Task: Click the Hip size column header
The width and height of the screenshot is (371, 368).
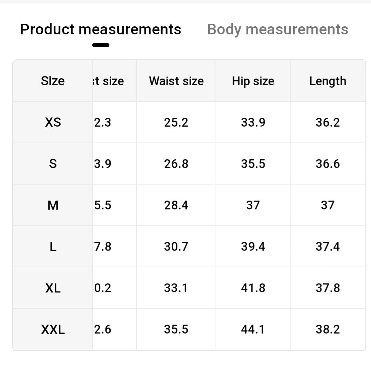Action: click(253, 81)
